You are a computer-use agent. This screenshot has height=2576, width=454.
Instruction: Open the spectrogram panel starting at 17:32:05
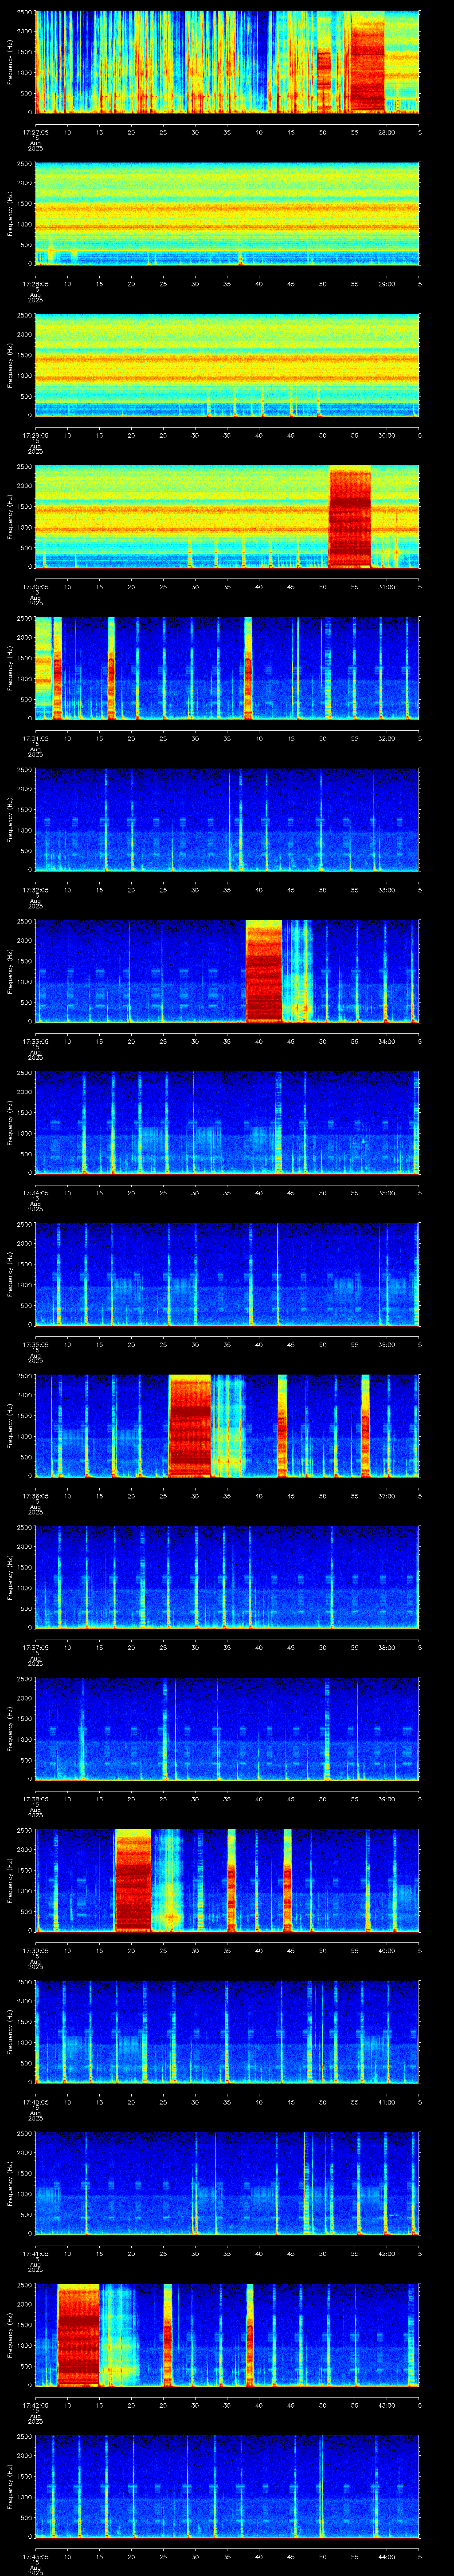227,819
